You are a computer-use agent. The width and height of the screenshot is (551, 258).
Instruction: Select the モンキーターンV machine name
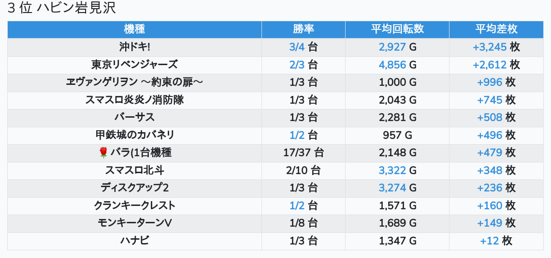[x=134, y=223]
